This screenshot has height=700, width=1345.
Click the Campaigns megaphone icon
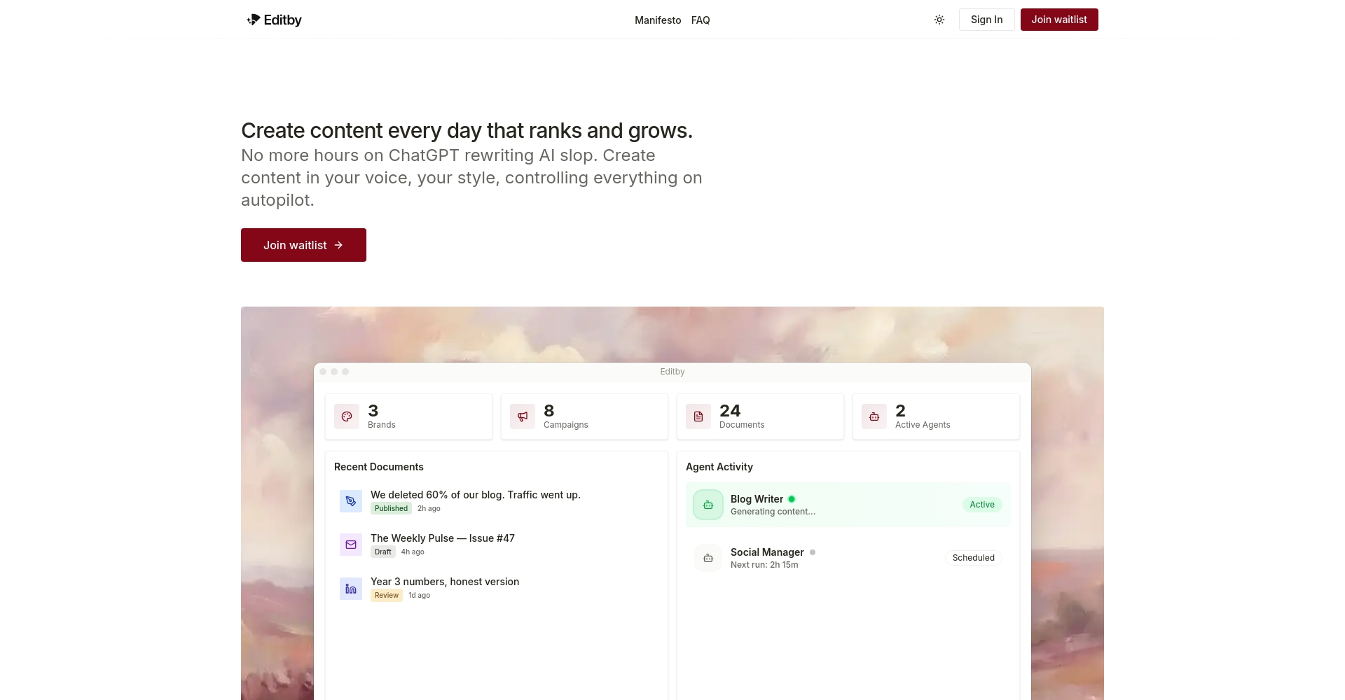[x=523, y=416]
